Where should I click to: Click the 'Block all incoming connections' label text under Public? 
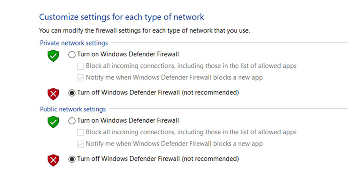coord(191,132)
